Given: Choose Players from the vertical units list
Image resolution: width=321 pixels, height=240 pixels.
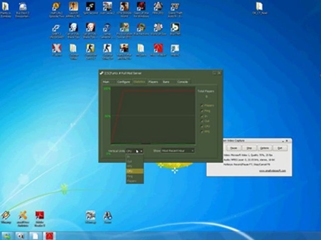Looking at the screenshot, I should [x=134, y=181].
